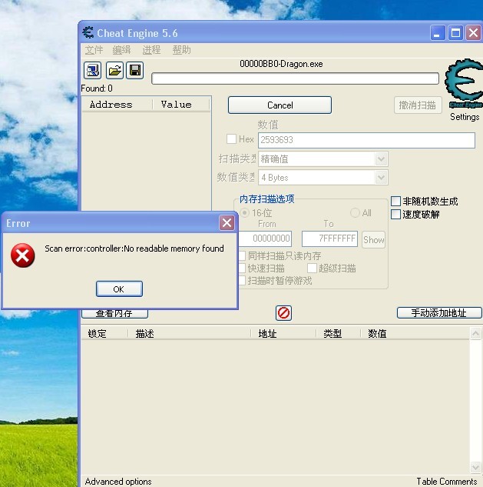Screen dimensions: 483x487
Task: Click the 数值 column header in address table
Action: tap(415, 334)
